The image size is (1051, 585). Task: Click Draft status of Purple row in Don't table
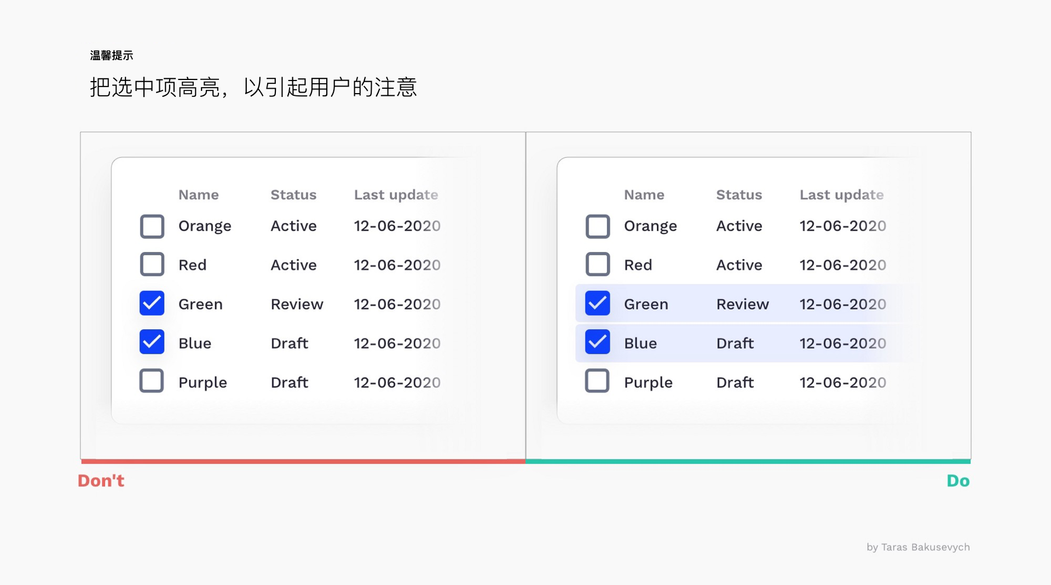pos(290,382)
